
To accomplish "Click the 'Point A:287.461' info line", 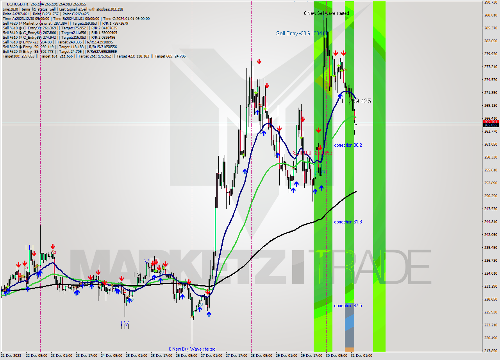I will pos(46,14).
